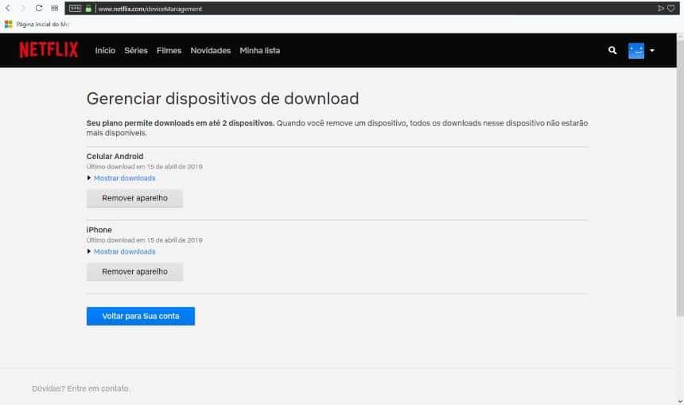Go to Início in Netflix navigation

click(x=105, y=51)
